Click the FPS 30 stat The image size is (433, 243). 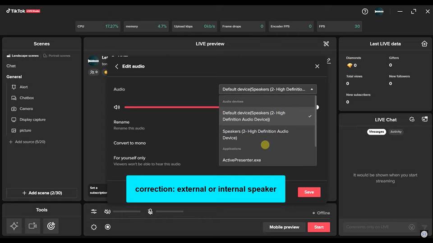pos(339,27)
